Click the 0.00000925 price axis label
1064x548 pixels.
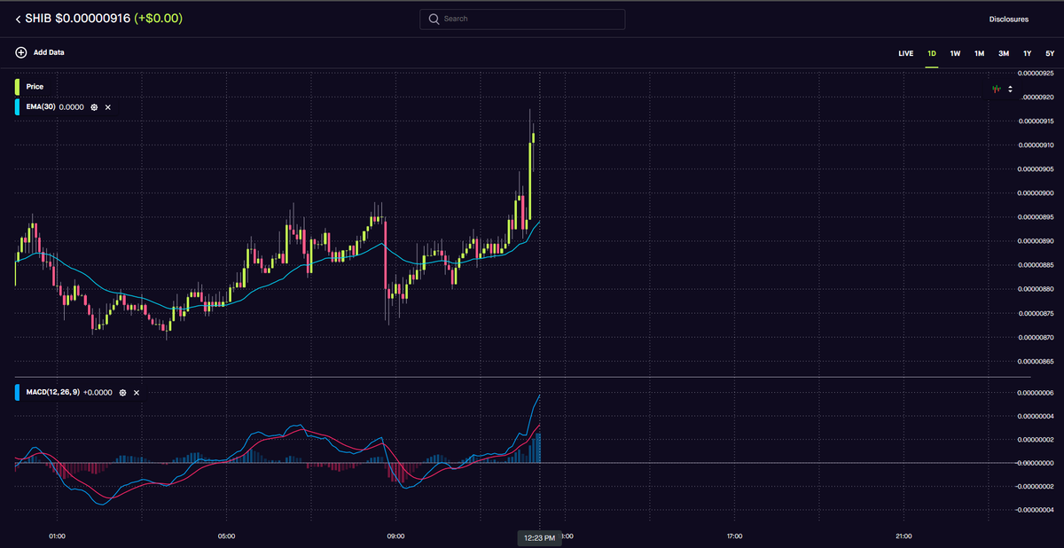(1036, 73)
